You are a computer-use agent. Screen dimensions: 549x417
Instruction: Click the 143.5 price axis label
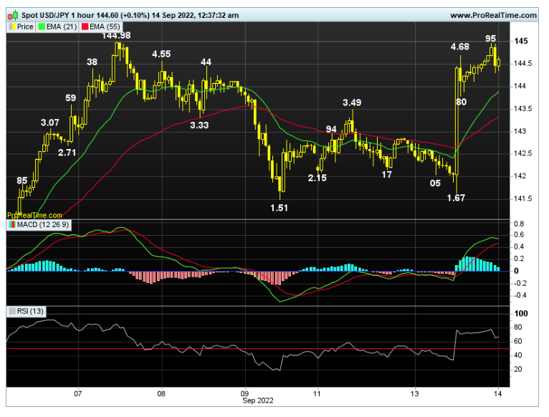(x=522, y=108)
